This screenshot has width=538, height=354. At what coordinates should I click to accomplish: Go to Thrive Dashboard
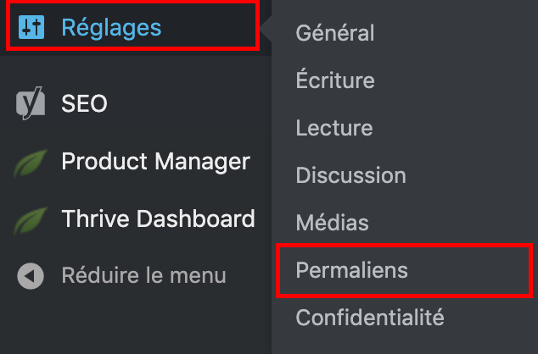pyautogui.click(x=158, y=218)
